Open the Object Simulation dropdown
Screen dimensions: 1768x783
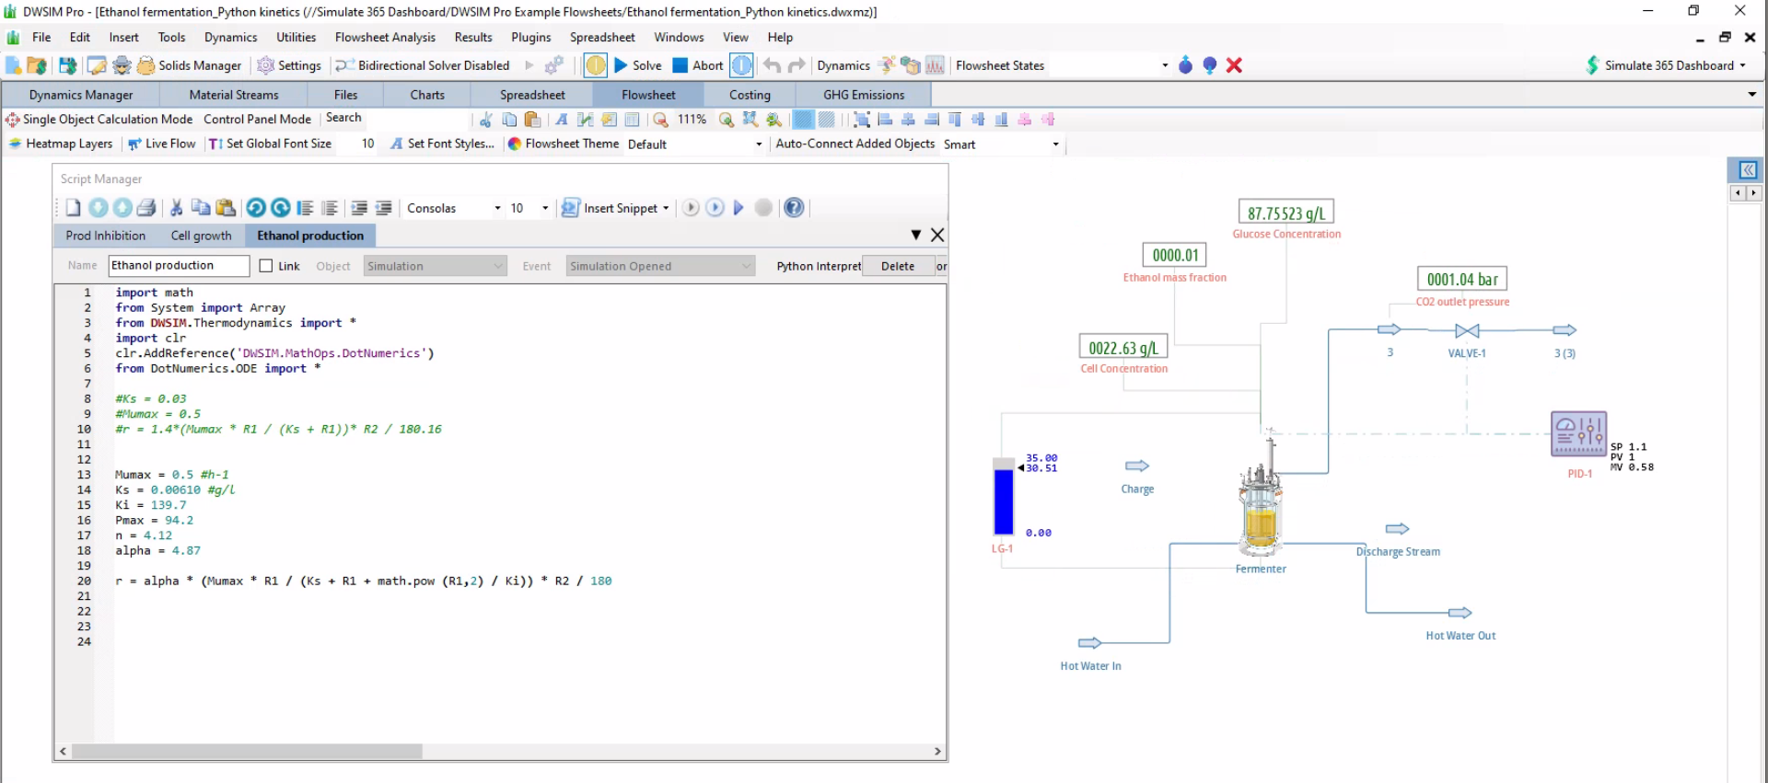[x=435, y=266]
